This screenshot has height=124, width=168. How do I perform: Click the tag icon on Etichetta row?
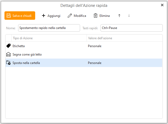click(x=8, y=46)
